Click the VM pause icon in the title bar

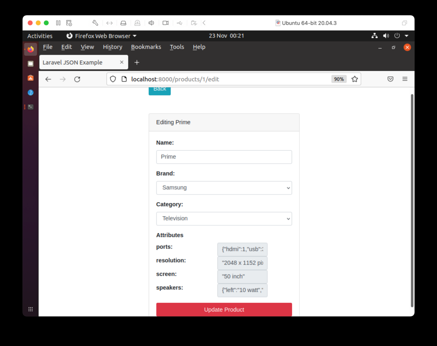[x=58, y=23]
